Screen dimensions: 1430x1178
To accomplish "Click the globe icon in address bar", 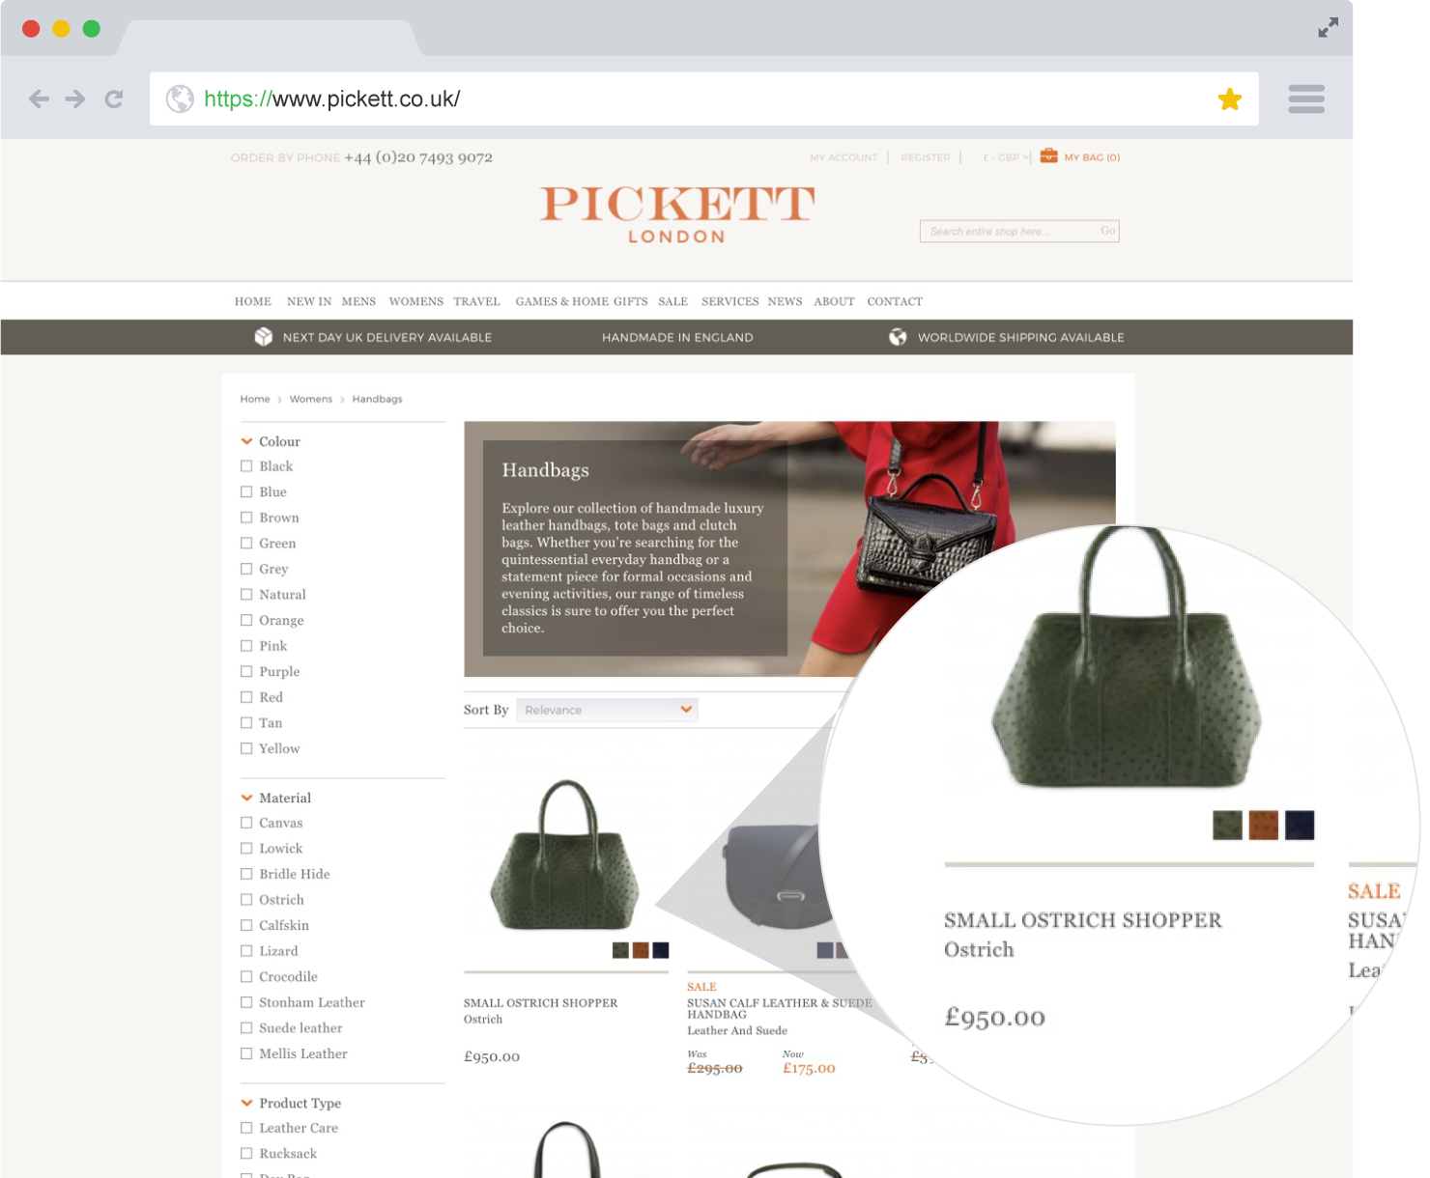I will 180,98.
